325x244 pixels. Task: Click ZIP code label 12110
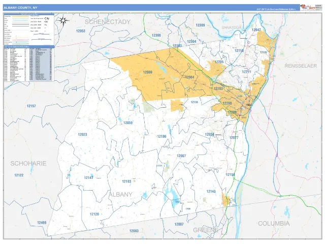click(x=239, y=51)
